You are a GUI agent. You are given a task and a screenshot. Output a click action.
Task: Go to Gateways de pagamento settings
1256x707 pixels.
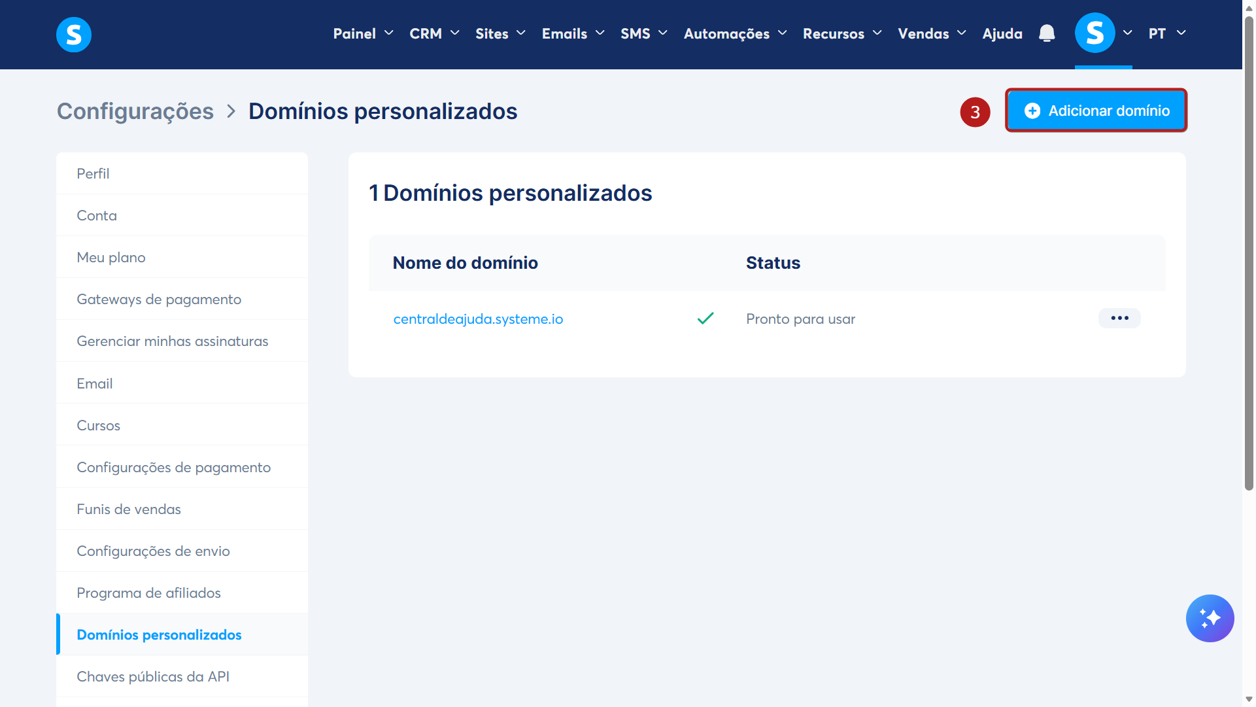tap(159, 300)
